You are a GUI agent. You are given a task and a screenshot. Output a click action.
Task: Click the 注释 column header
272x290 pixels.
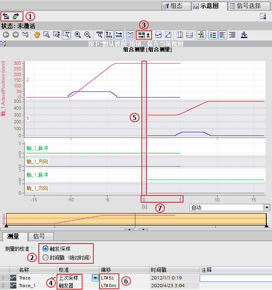tap(236, 270)
